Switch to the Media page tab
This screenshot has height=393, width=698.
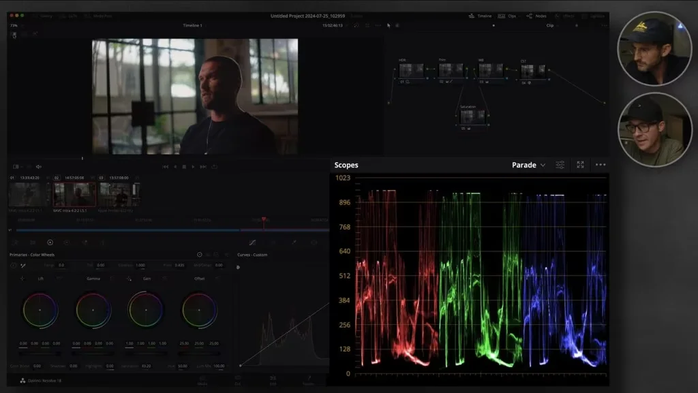coord(202,380)
